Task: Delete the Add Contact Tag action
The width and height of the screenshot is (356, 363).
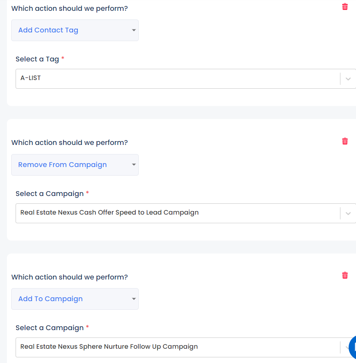Action: (345, 7)
